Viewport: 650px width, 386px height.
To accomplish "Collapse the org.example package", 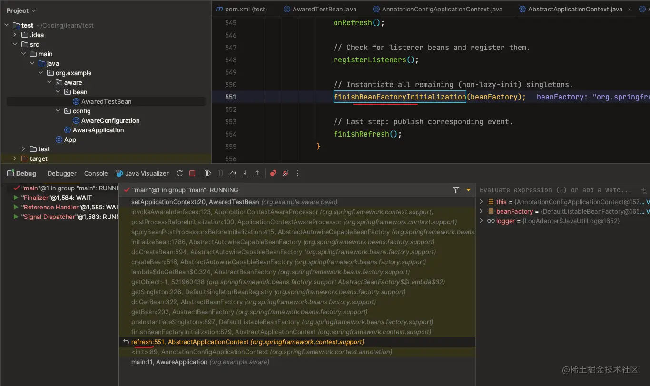I will pos(41,73).
